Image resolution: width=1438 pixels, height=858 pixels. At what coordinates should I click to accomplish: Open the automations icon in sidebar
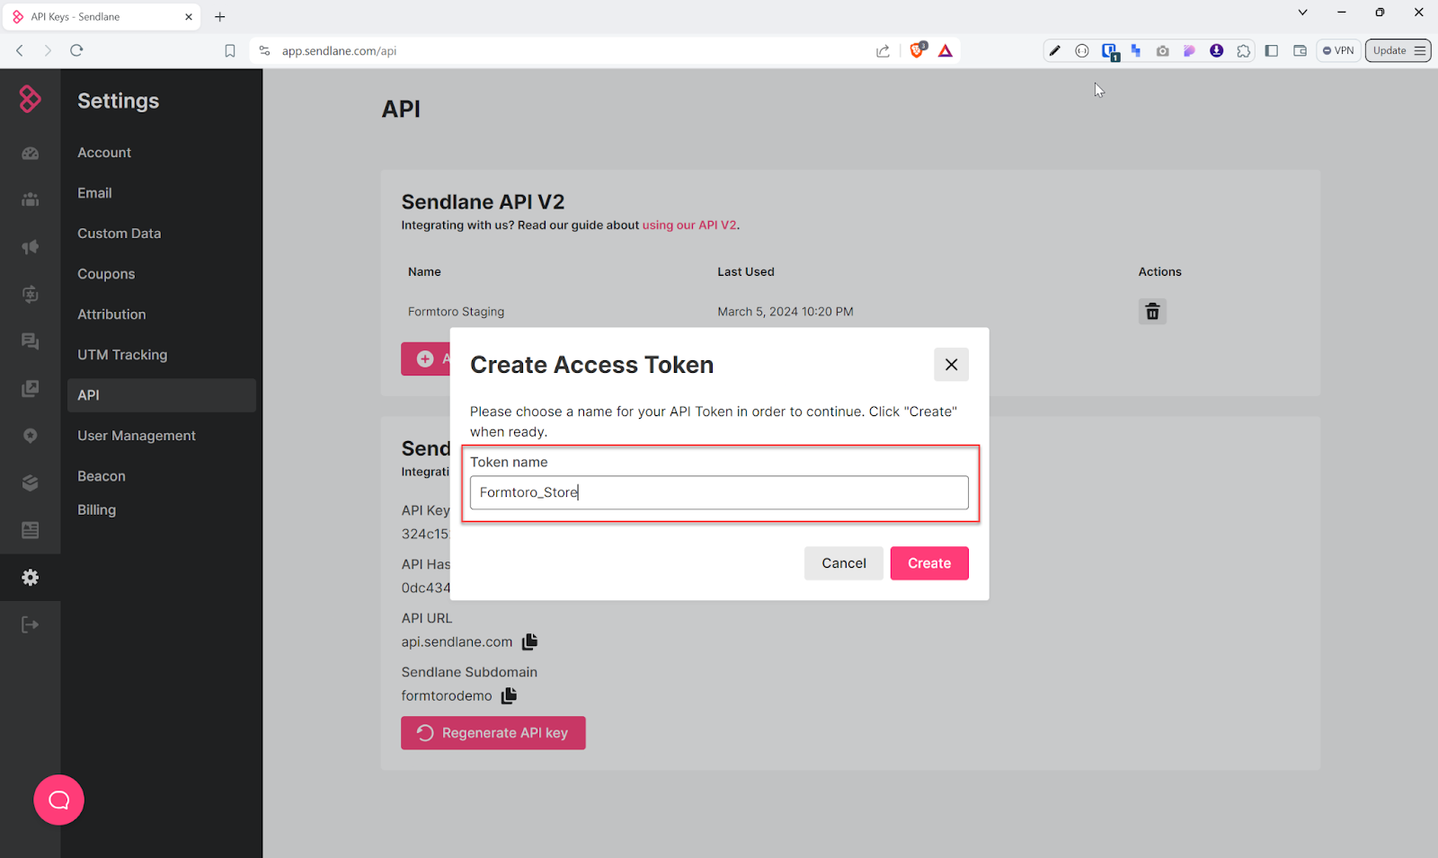(31, 294)
